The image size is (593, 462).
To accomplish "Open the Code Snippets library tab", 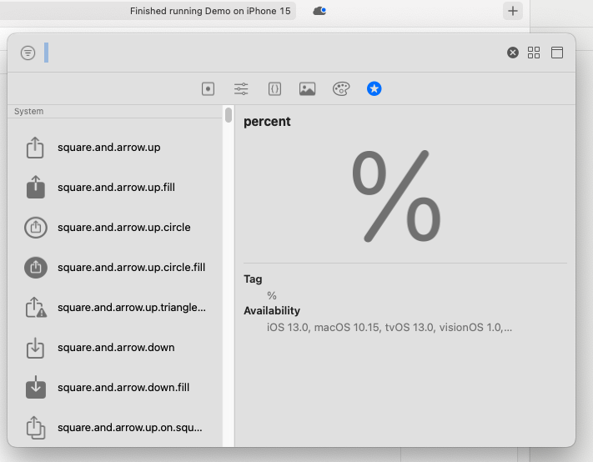I will (x=274, y=89).
